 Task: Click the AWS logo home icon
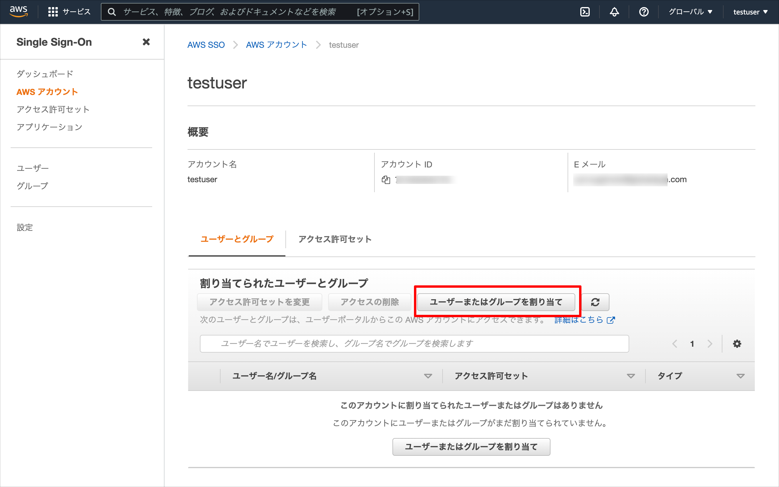[18, 11]
